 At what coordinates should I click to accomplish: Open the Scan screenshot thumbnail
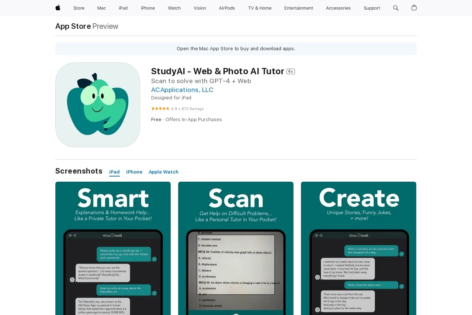point(236,248)
